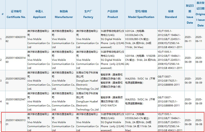Click the WA2052 model specification cell
This screenshot has width=205, height=132.
(141, 102)
